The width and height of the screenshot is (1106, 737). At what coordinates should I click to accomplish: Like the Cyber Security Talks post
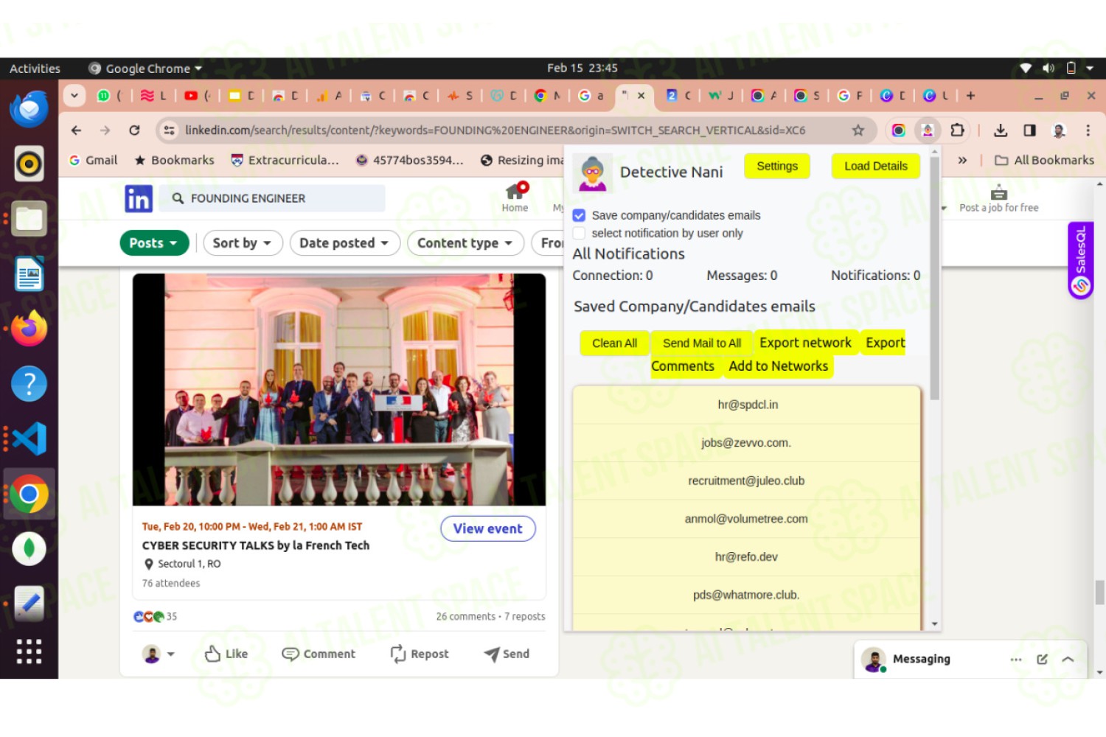(x=226, y=654)
